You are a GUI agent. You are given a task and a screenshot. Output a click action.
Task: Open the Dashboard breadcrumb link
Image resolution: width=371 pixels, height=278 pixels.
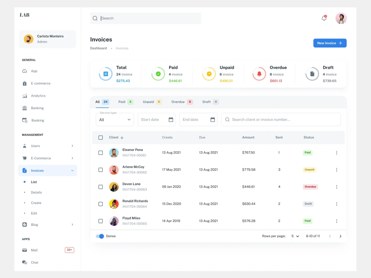(98, 48)
